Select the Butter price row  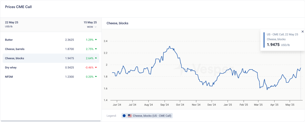click(x=52, y=40)
